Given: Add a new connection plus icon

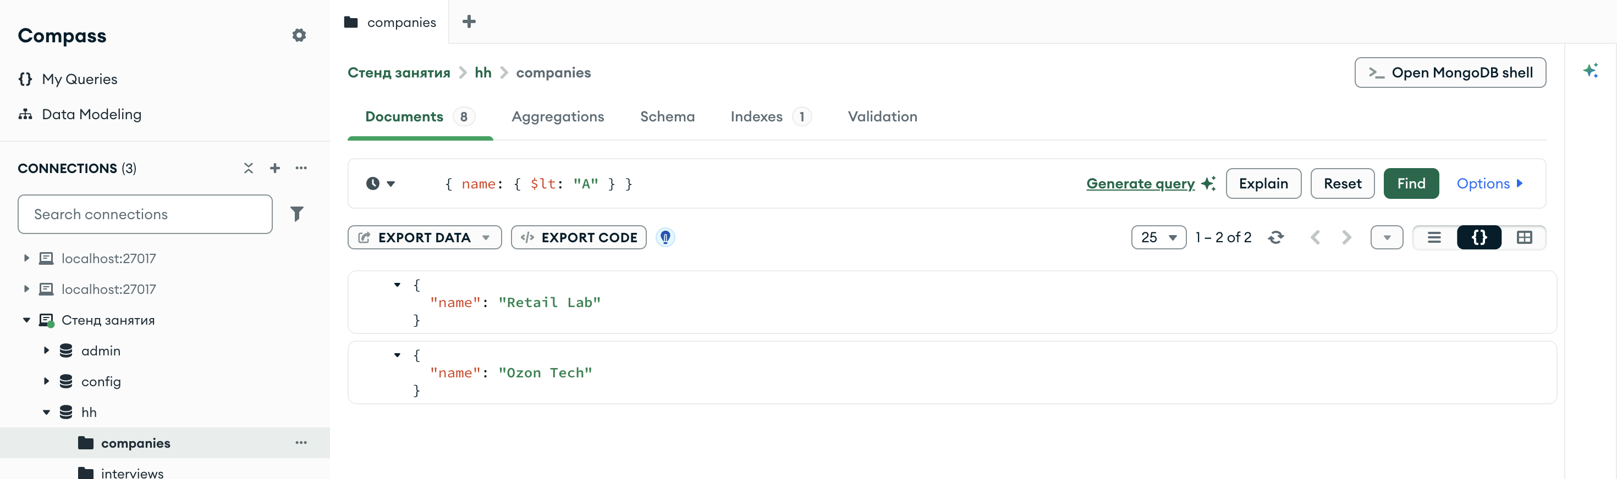Looking at the screenshot, I should (x=275, y=168).
